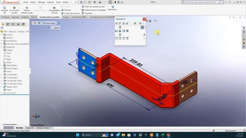This screenshot has width=246, height=138.
Task: Select Élément mécano-soudé tool
Action: pos(27,10)
